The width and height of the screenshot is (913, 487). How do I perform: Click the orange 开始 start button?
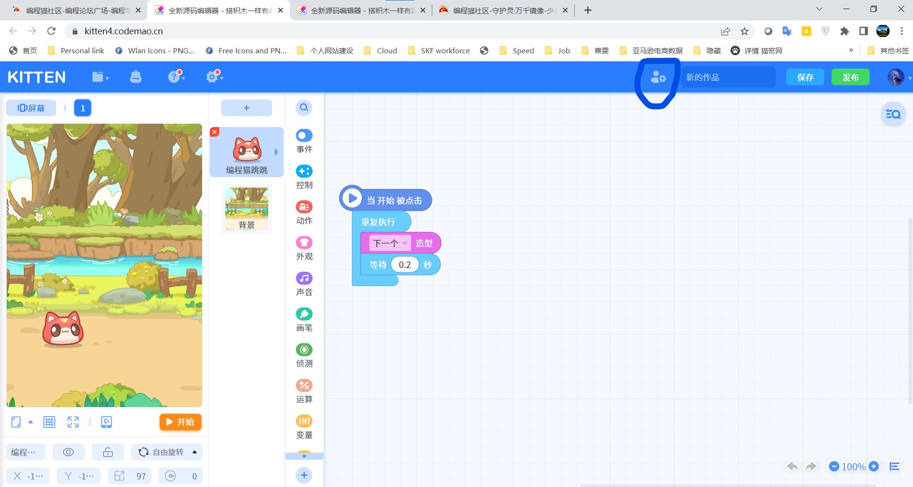click(181, 422)
